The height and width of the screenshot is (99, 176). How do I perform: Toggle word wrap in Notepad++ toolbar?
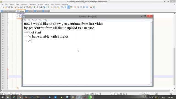[62, 7]
